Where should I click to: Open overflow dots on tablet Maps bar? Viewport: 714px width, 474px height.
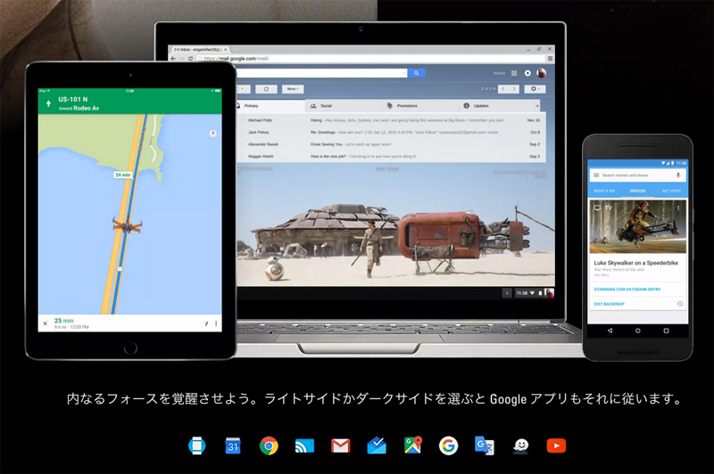216,323
